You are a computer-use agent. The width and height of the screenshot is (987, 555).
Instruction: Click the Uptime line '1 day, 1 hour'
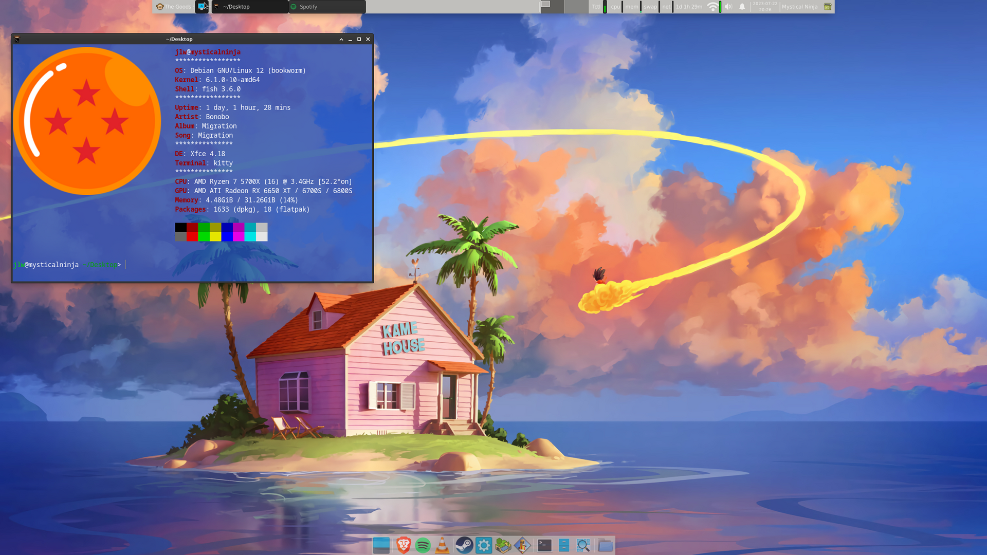[x=232, y=107]
